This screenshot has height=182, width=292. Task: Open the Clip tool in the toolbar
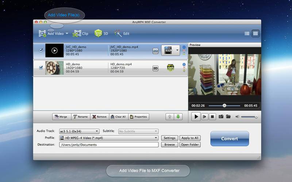[x=80, y=33]
